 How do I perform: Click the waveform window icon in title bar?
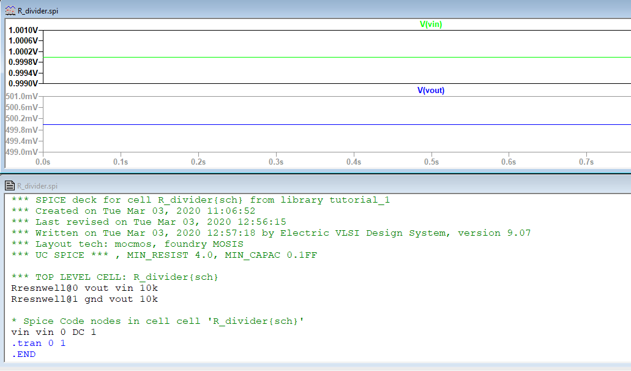10,11
